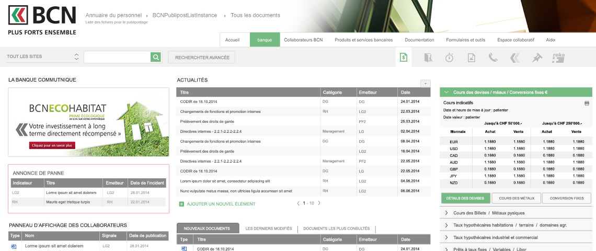Open BCNPublipostListInstance breadcrumb arrow
This screenshot has width=596, height=251.
[x=224, y=16]
